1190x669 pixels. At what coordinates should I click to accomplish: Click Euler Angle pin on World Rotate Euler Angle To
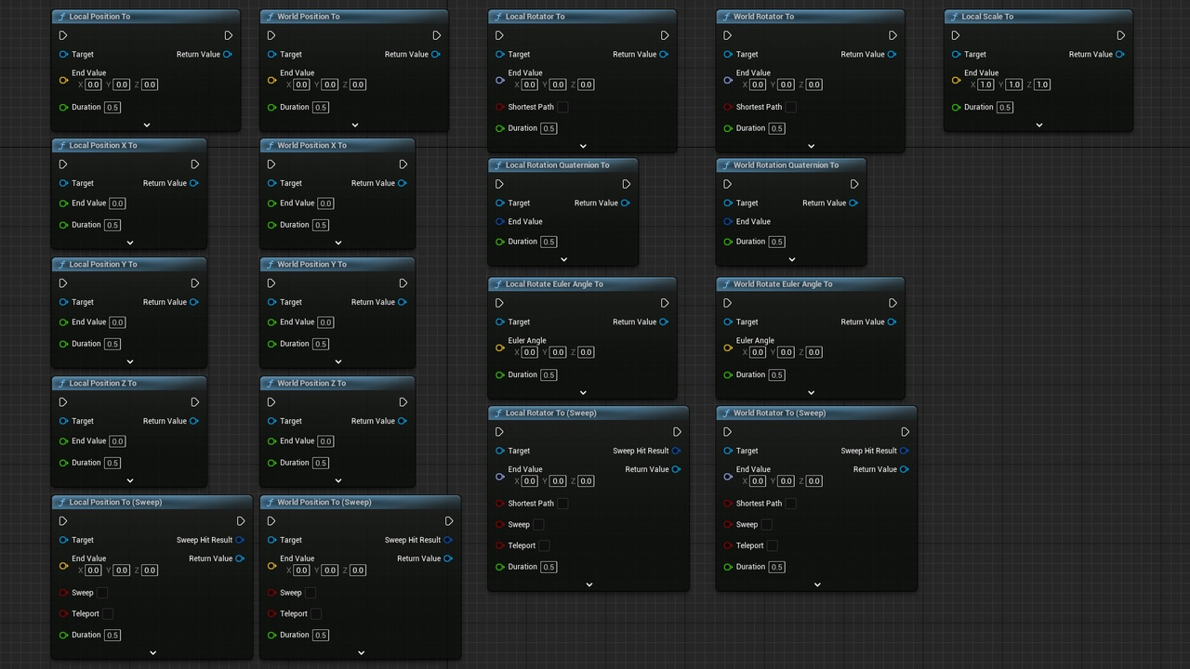728,348
